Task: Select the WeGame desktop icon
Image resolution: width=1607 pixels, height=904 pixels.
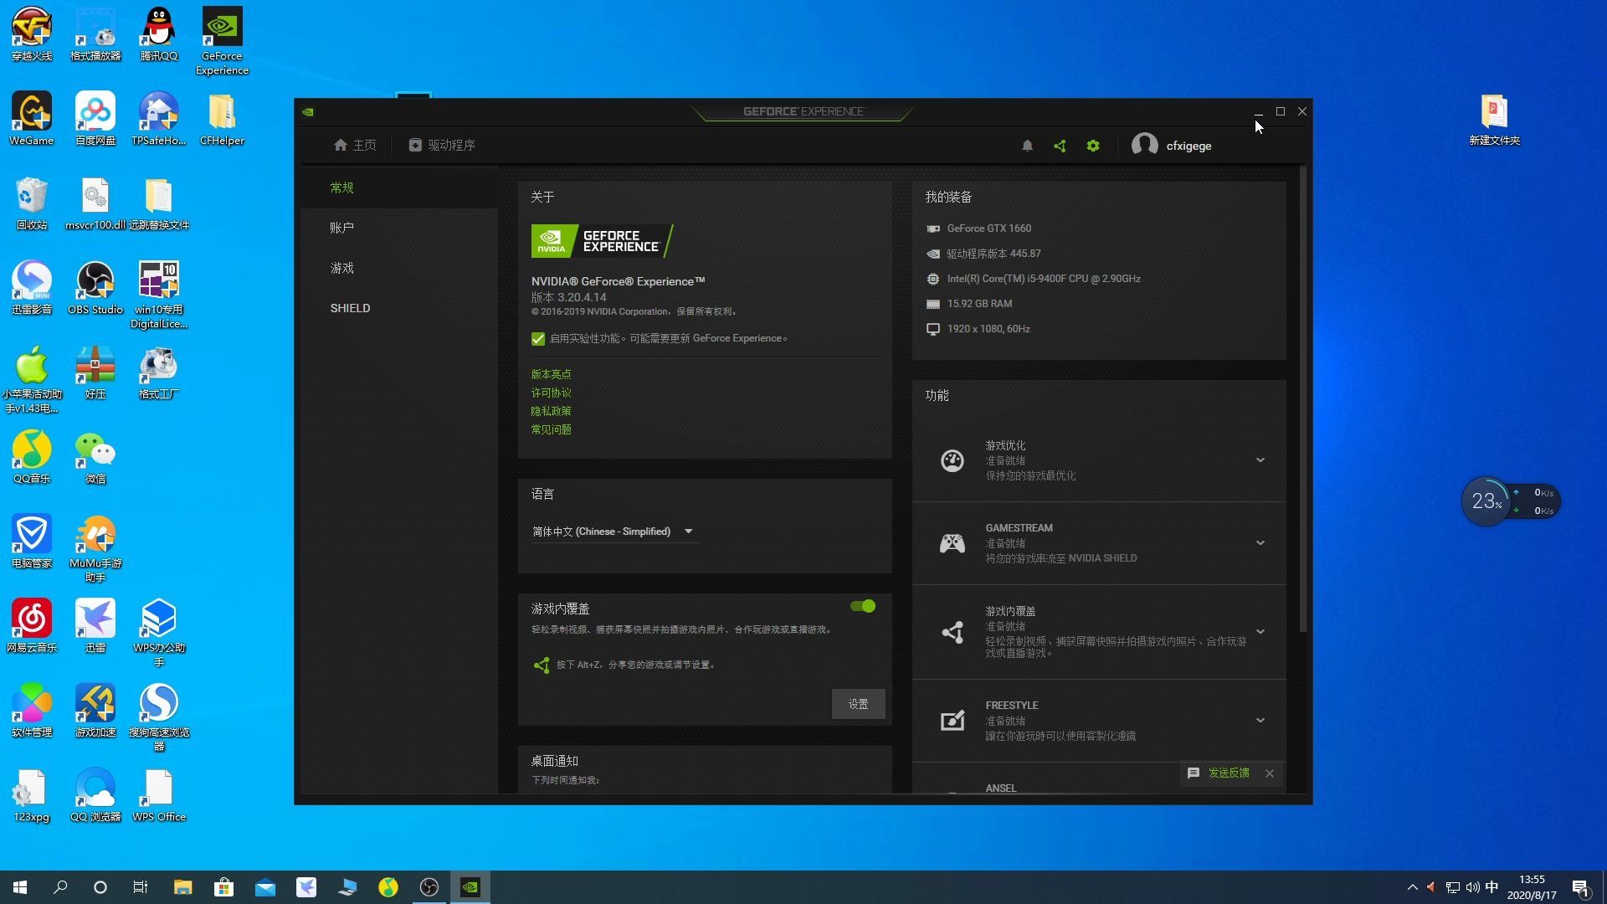Action: point(32,119)
